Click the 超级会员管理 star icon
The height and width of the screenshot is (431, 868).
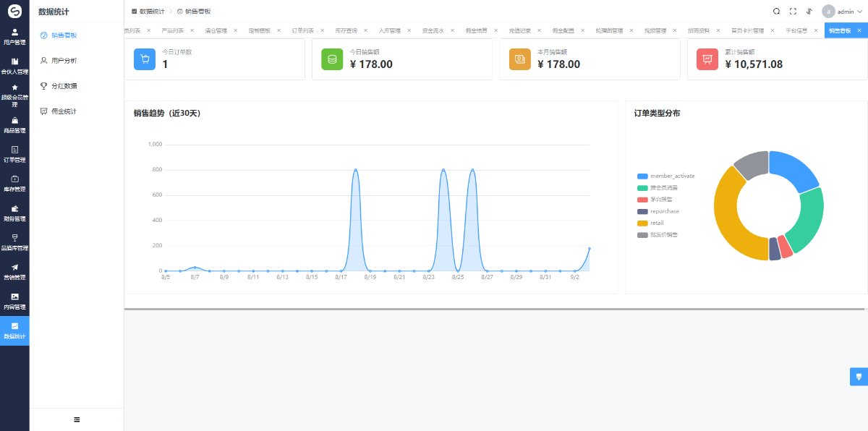coord(14,88)
